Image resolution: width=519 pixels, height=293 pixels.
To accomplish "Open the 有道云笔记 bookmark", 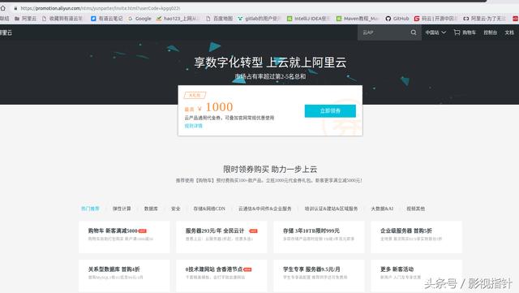I will (107, 19).
